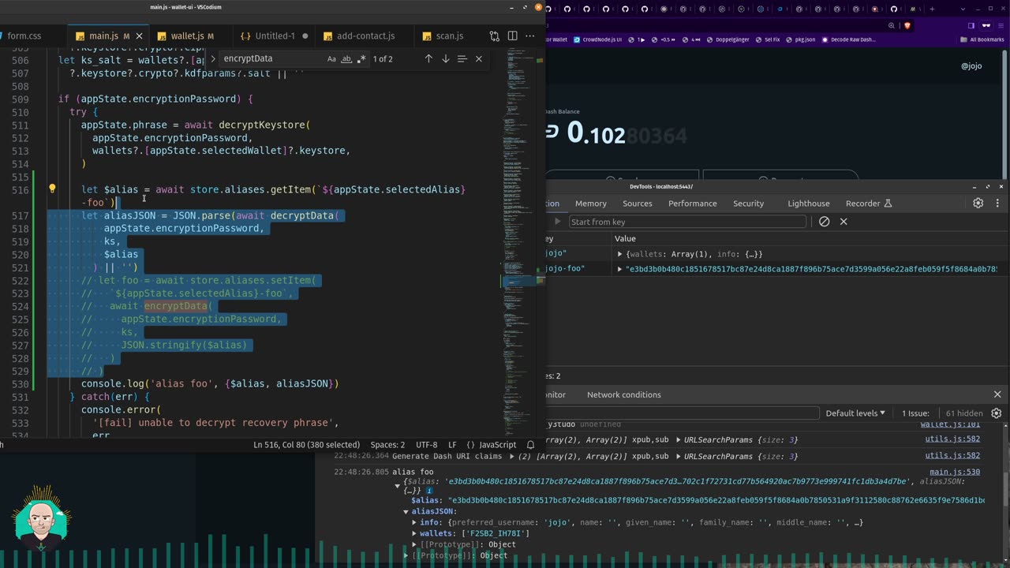Open the DevTools Recorder tab
Image resolution: width=1010 pixels, height=568 pixels.
pyautogui.click(x=868, y=204)
